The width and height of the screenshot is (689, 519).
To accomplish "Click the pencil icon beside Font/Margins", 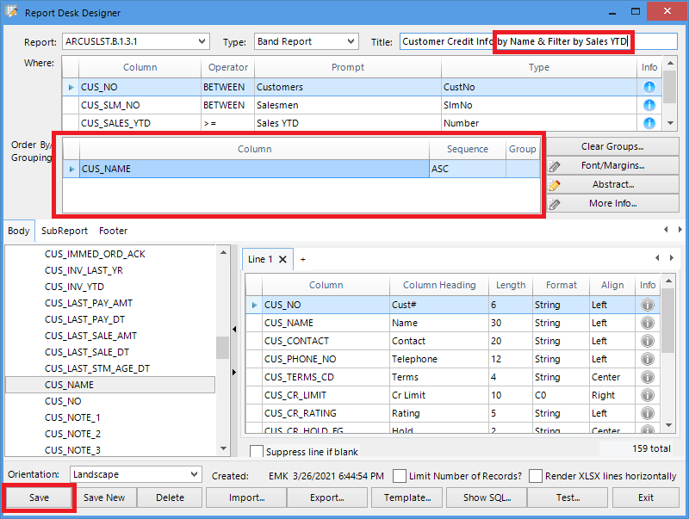I will (555, 165).
